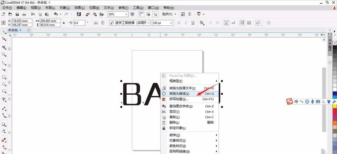Screen dimensions: 337x154
Task: Click the rotation angle field
Action: pyautogui.click(x=79, y=23)
